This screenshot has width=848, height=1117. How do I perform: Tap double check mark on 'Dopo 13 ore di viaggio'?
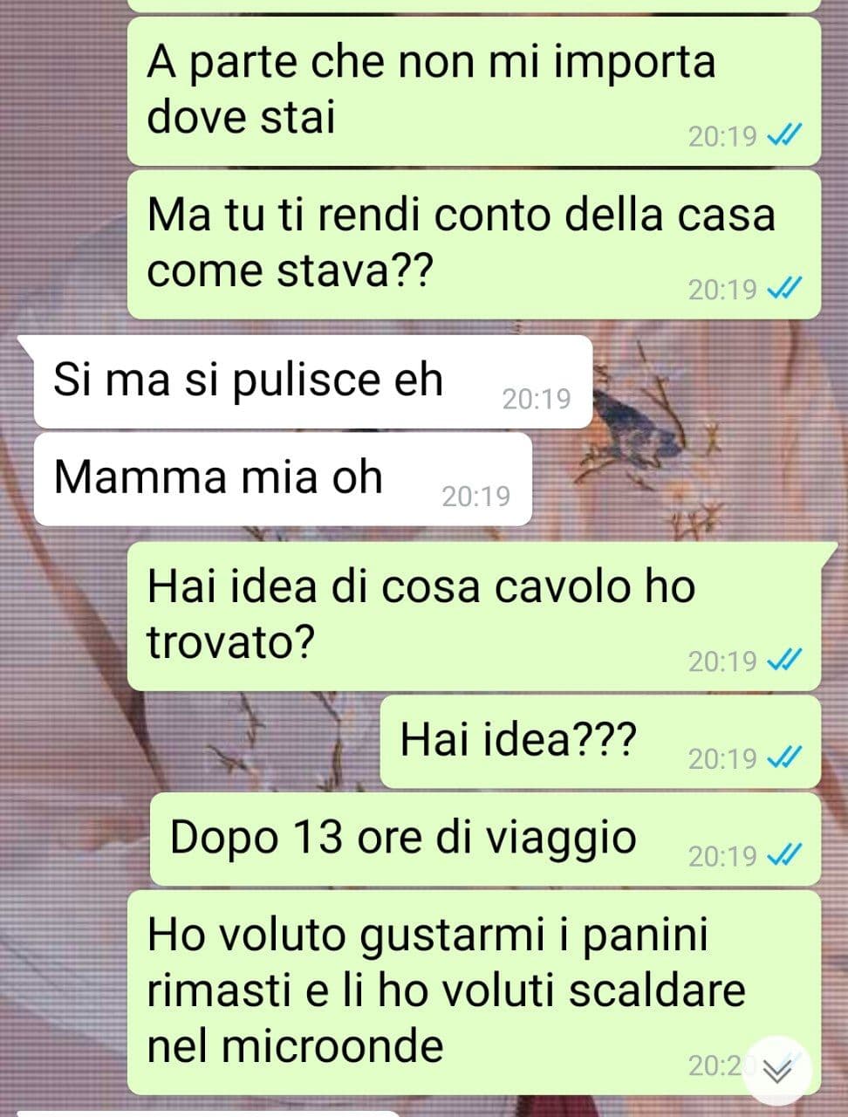[x=783, y=854]
